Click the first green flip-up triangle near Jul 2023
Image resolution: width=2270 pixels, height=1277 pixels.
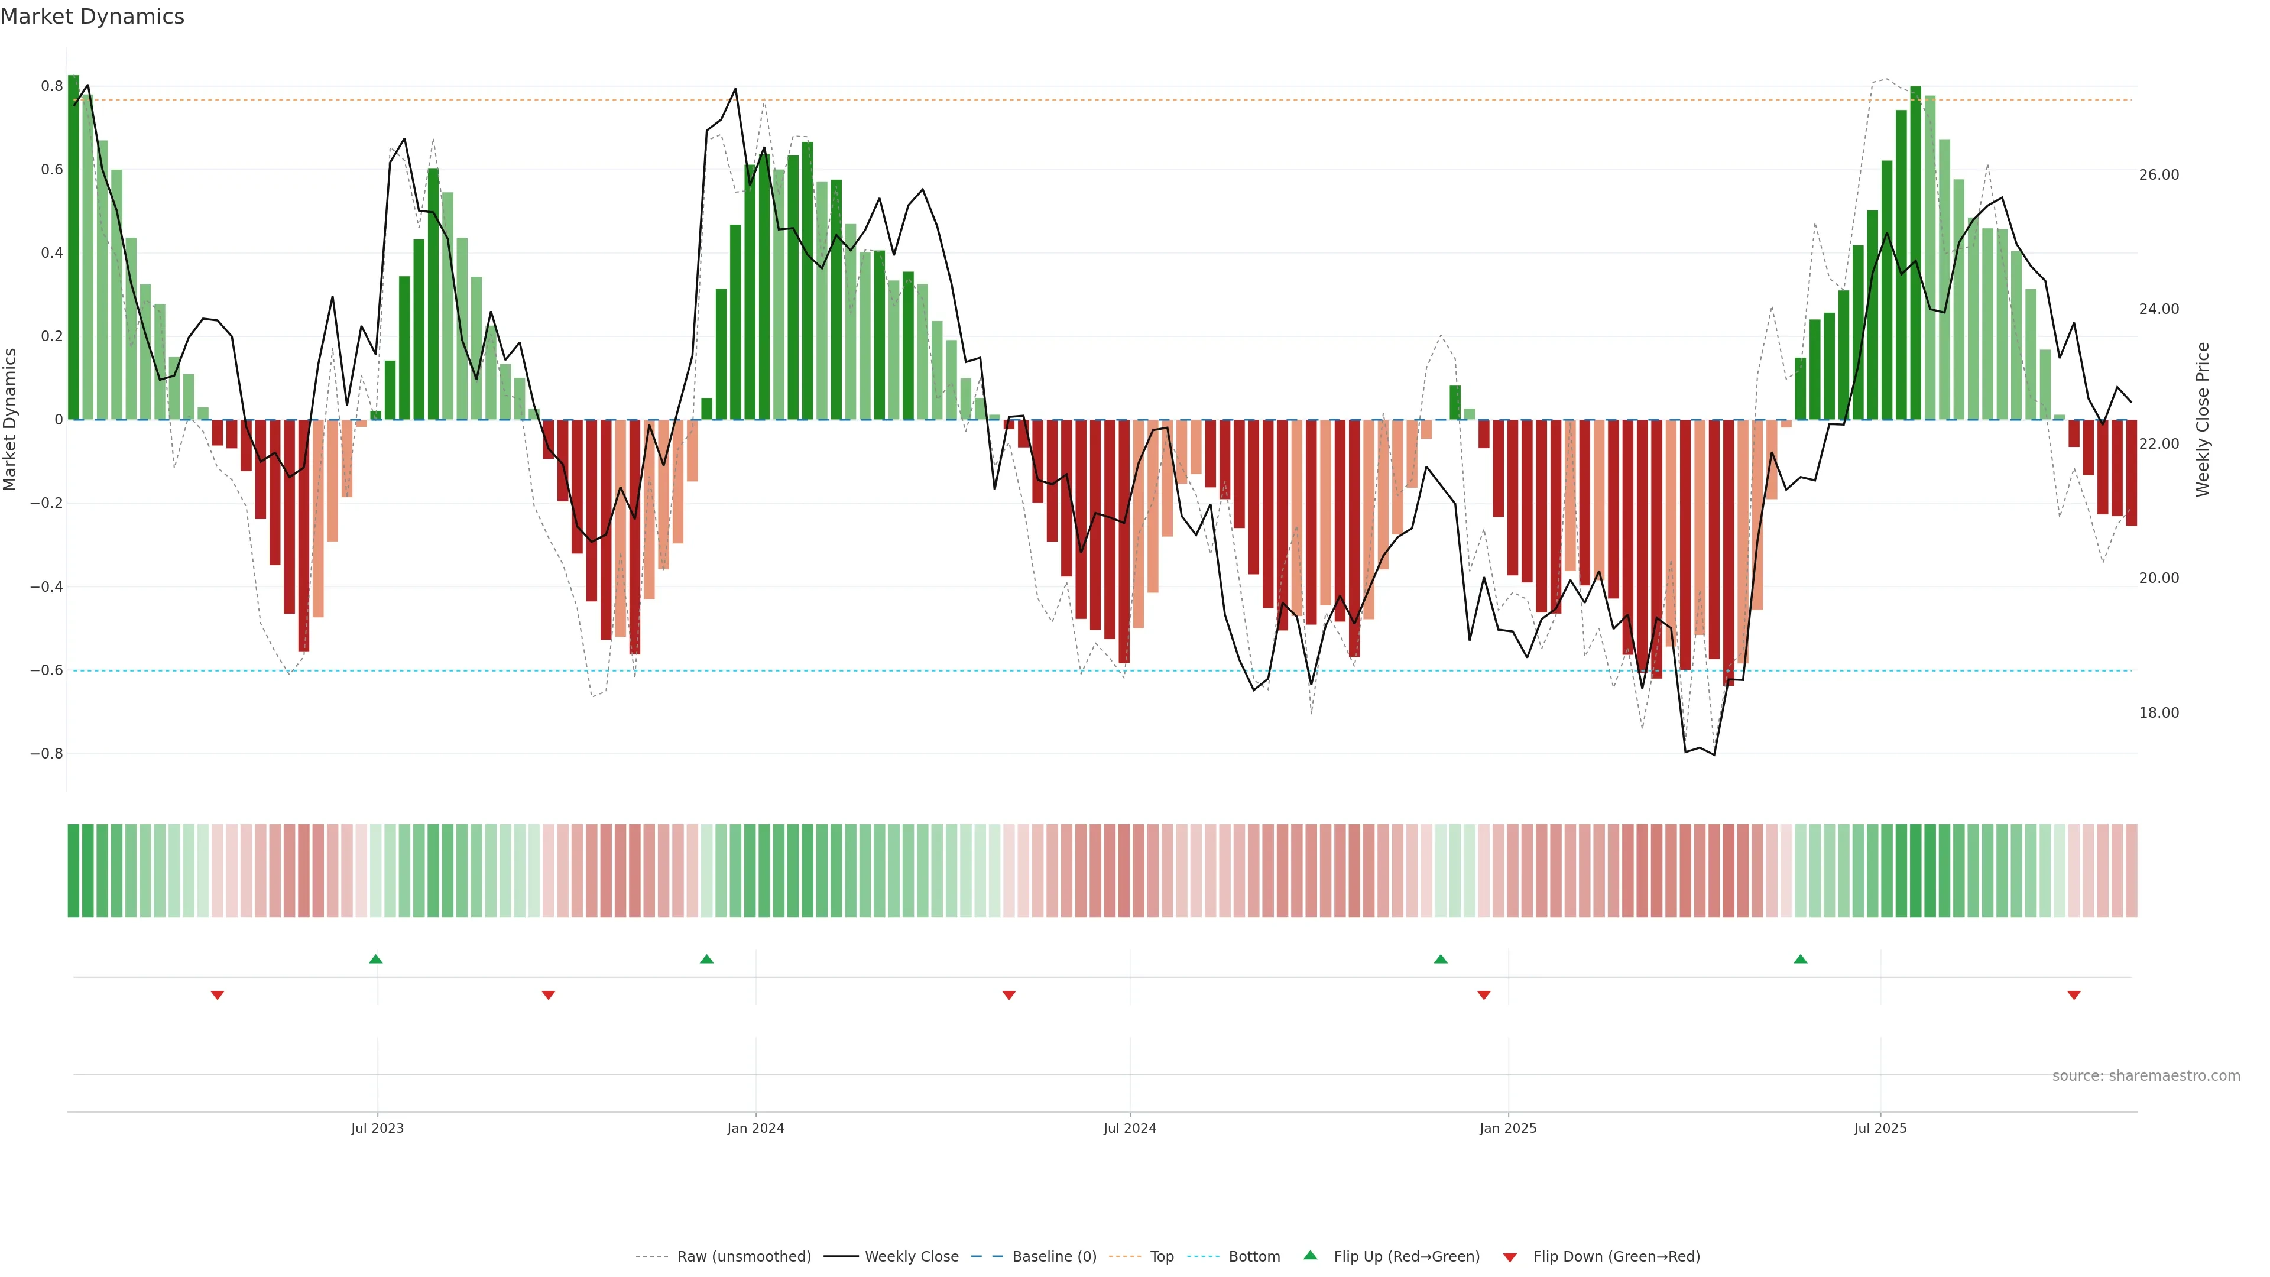pos(375,959)
